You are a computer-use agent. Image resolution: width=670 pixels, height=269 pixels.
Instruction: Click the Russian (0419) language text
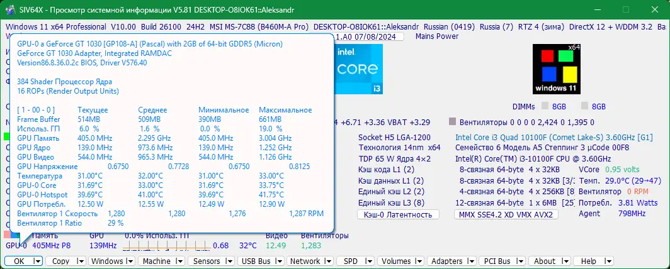coord(449,27)
